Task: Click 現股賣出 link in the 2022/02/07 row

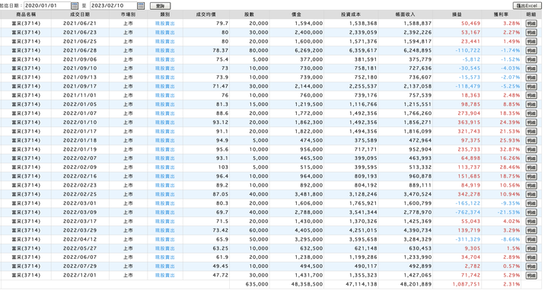Action: [164, 158]
